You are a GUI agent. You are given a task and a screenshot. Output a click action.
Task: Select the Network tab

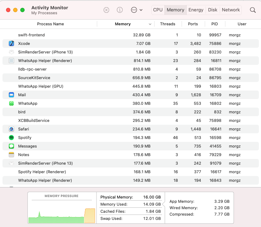click(x=231, y=10)
